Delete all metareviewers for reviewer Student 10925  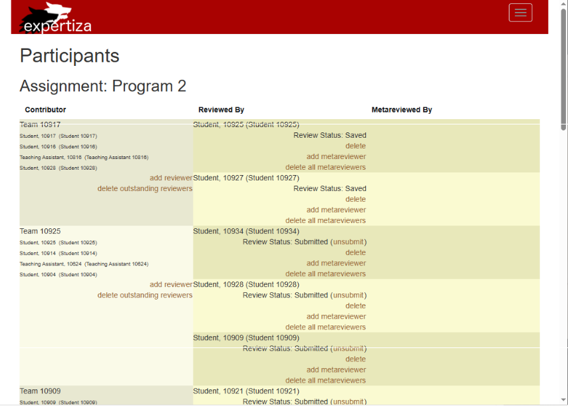325,167
